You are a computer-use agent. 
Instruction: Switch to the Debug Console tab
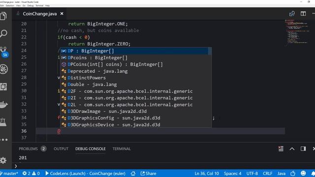[91, 148]
